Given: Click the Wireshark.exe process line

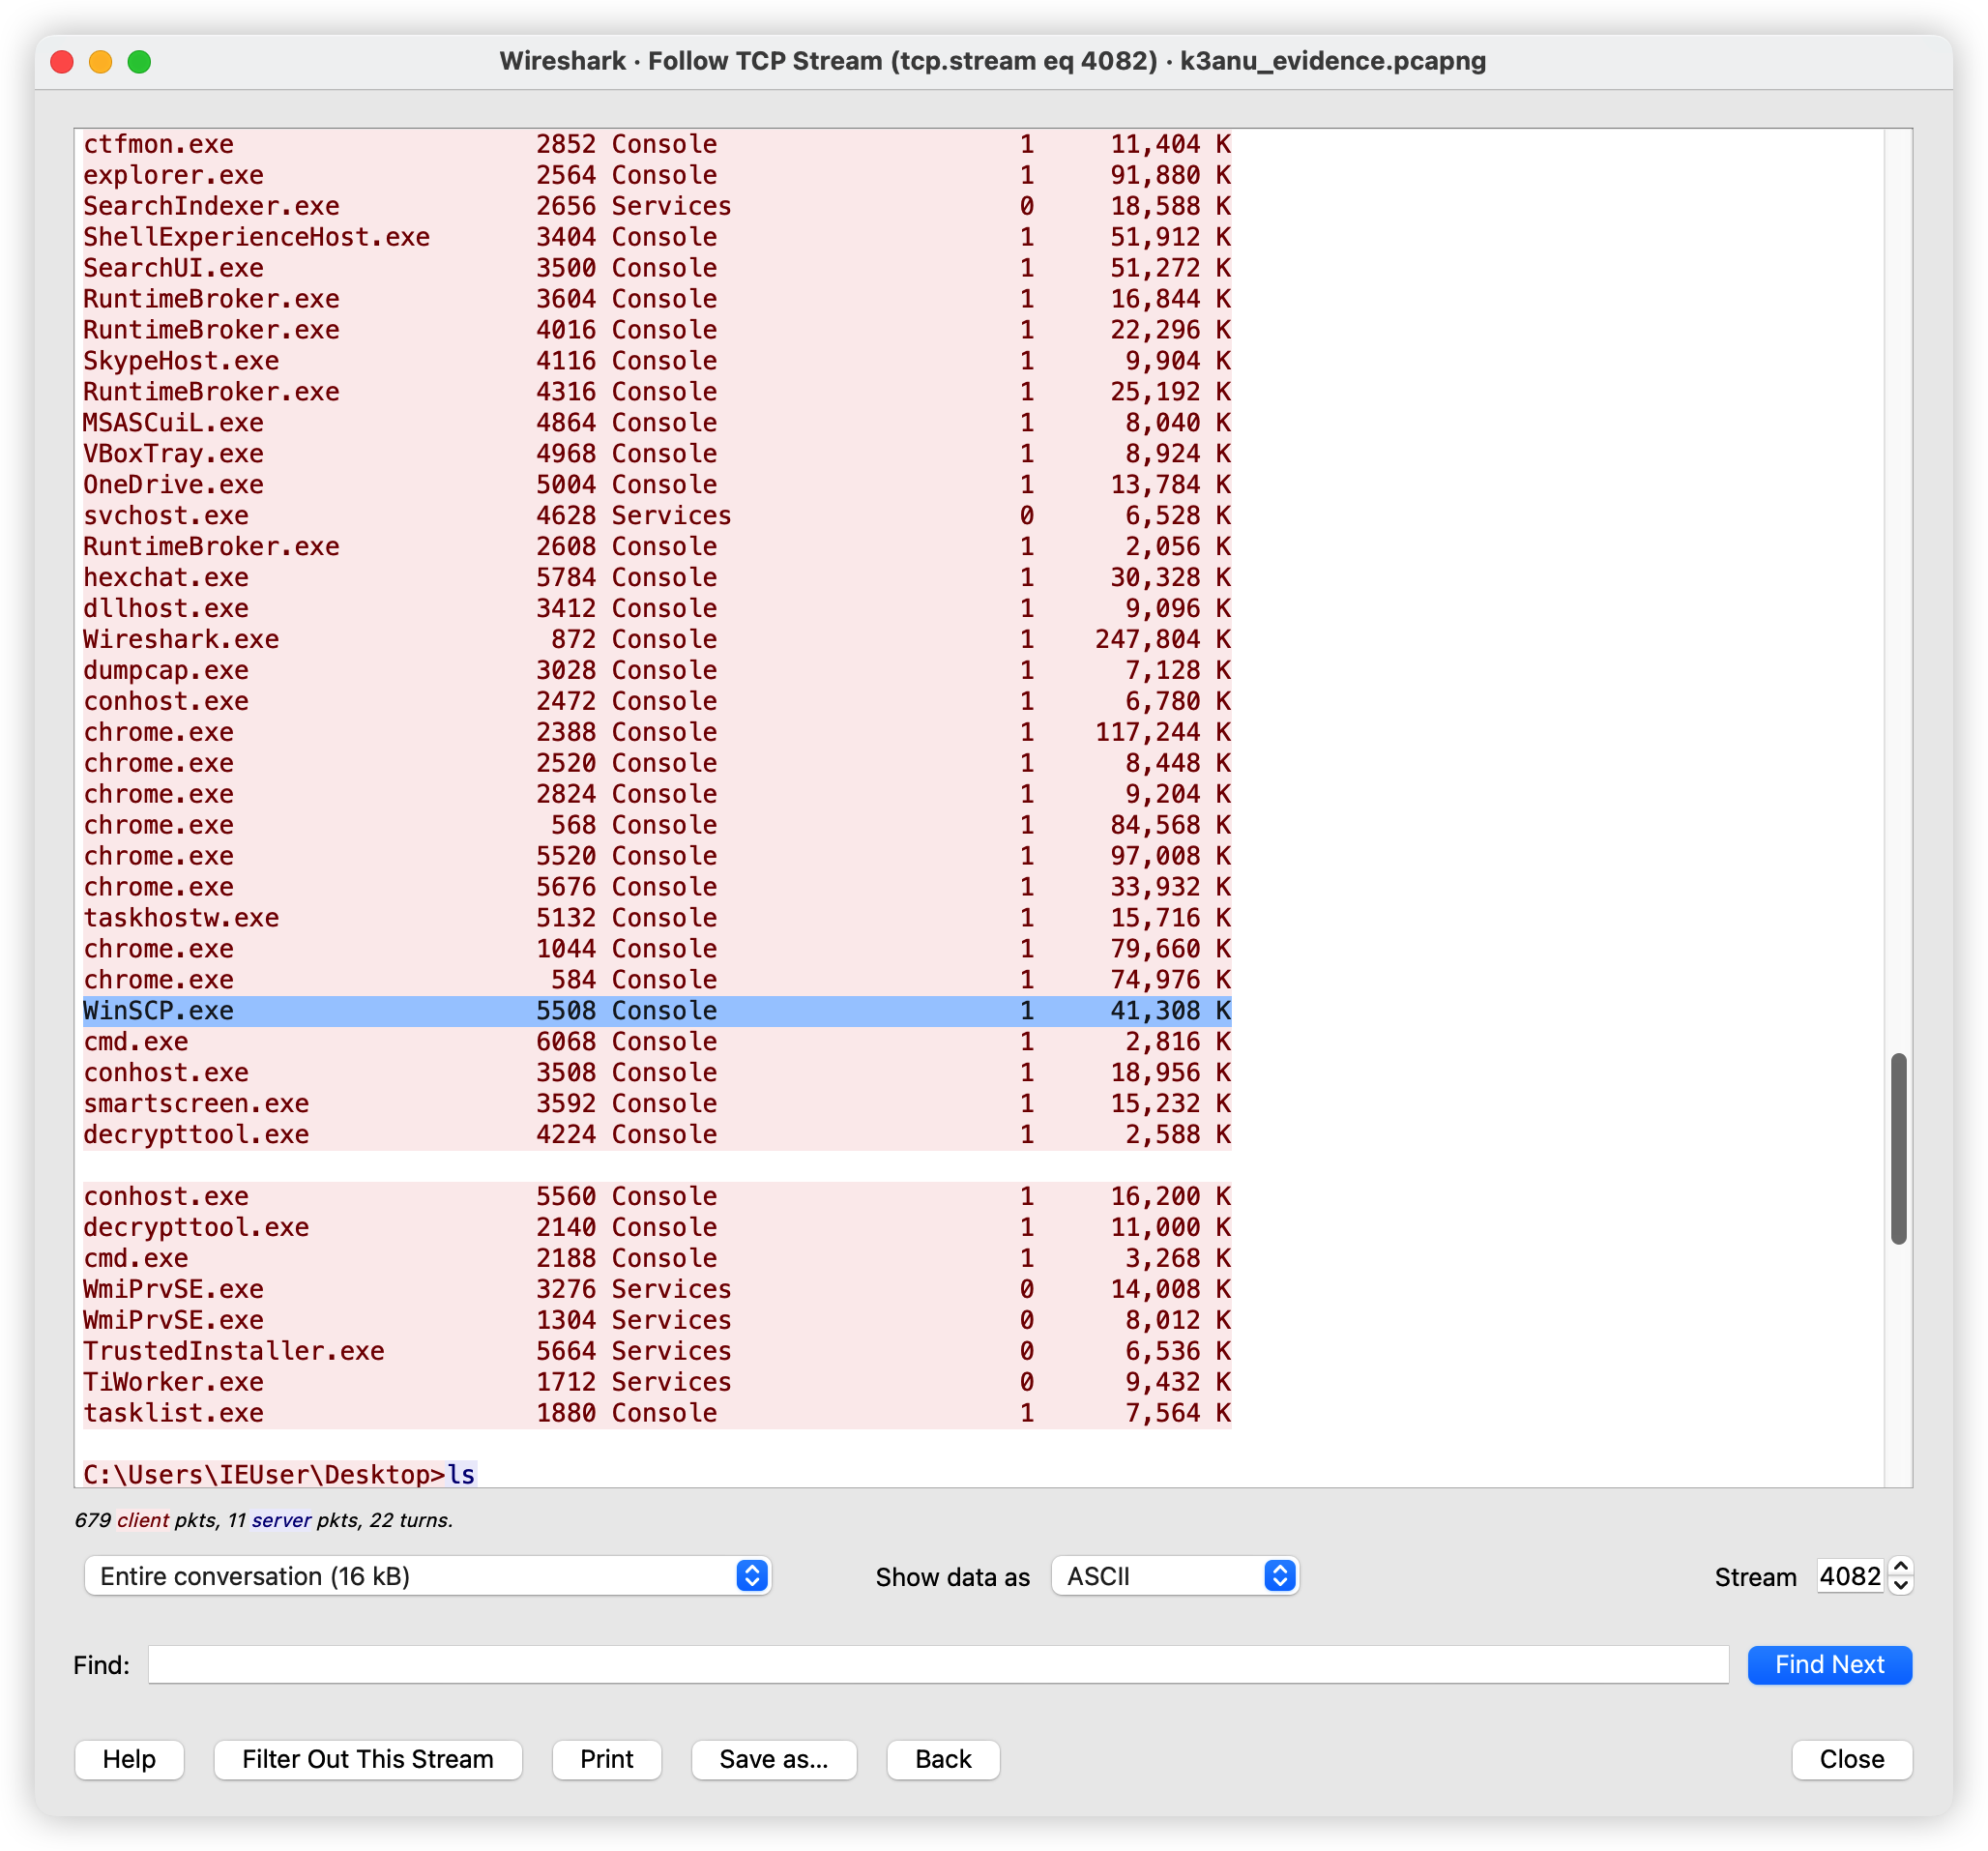Looking at the screenshot, I should (x=657, y=640).
